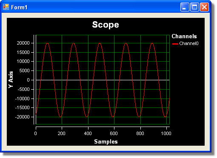Click the -5000 y-axis value
The image size is (217, 158).
[24, 89]
